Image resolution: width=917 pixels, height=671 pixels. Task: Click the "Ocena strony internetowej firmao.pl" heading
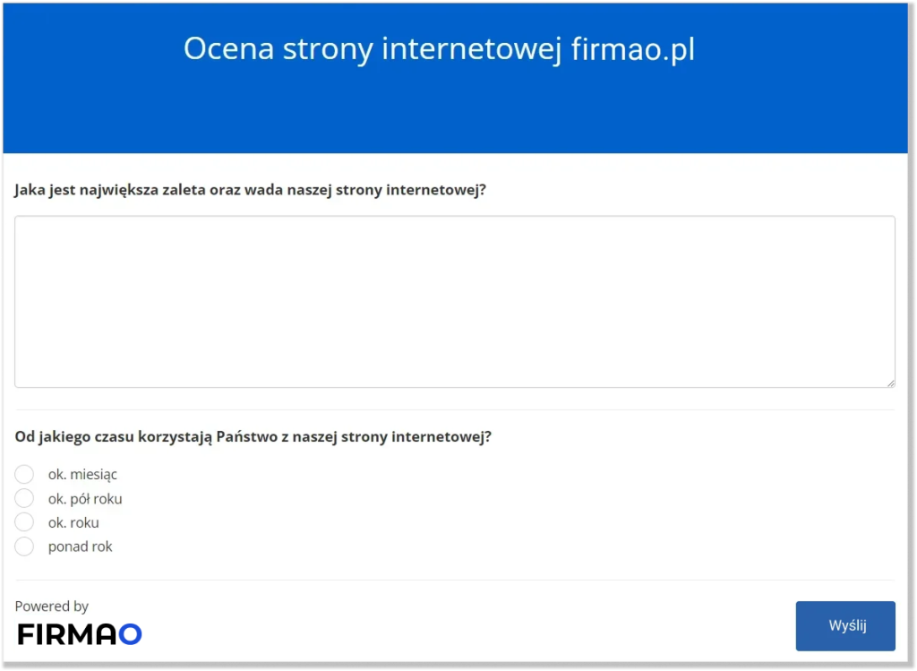[x=439, y=49]
